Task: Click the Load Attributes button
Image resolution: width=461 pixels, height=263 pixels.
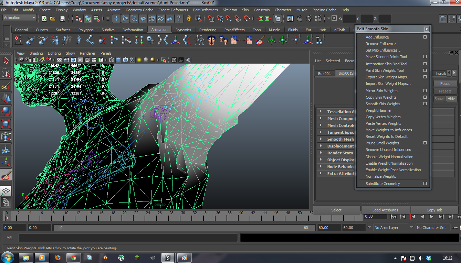Action: (x=385, y=210)
